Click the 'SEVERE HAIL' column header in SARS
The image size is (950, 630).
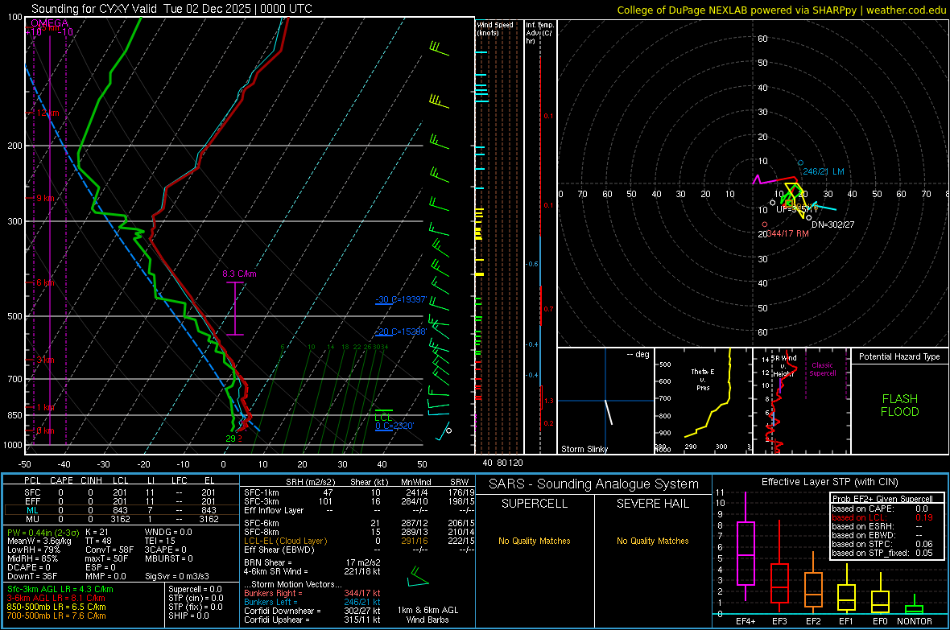(x=652, y=504)
